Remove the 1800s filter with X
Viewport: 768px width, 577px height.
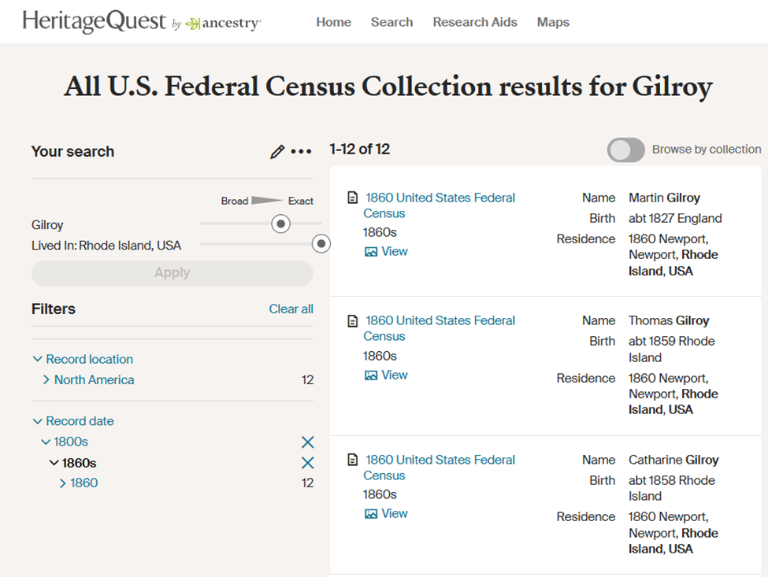tap(307, 442)
